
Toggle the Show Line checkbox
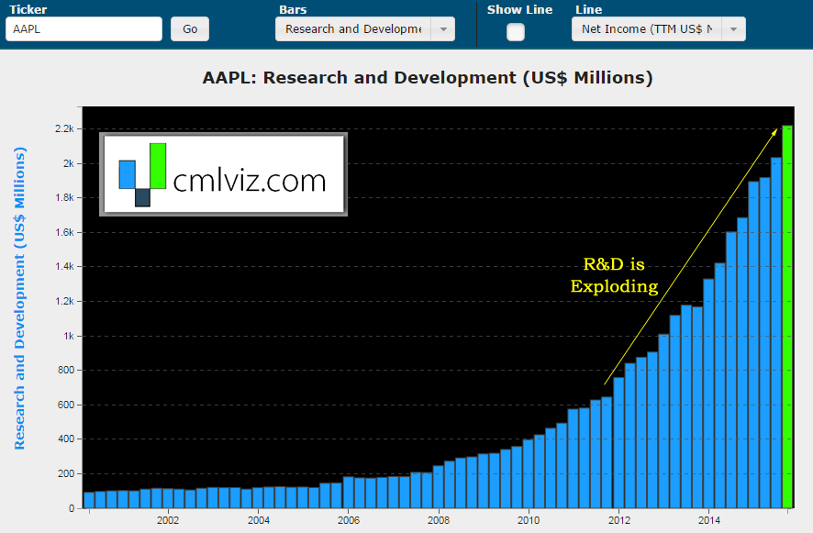516,32
